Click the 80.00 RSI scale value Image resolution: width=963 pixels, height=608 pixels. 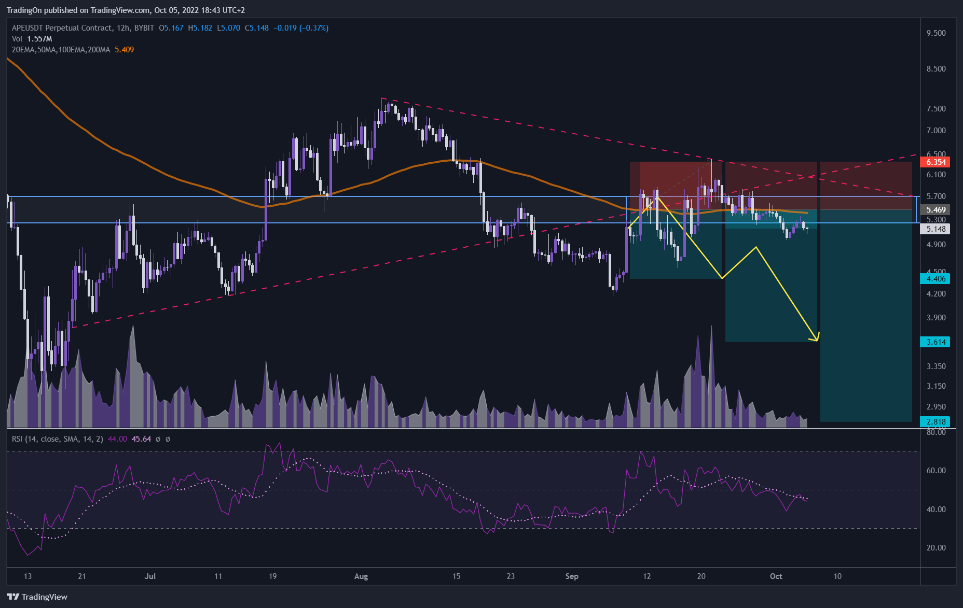[x=936, y=432]
